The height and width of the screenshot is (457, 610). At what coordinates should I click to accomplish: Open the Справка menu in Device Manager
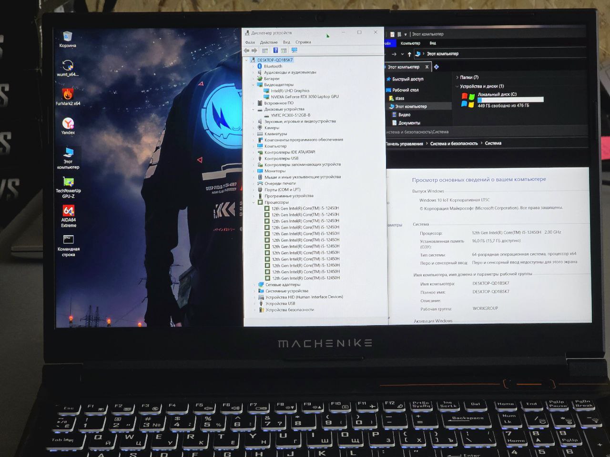[x=303, y=42]
